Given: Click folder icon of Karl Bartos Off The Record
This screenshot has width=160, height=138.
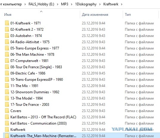Looking at the screenshot, I should (7, 117).
